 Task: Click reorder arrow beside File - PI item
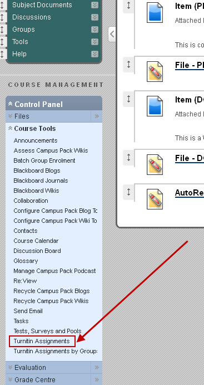pyautogui.click(x=128, y=64)
